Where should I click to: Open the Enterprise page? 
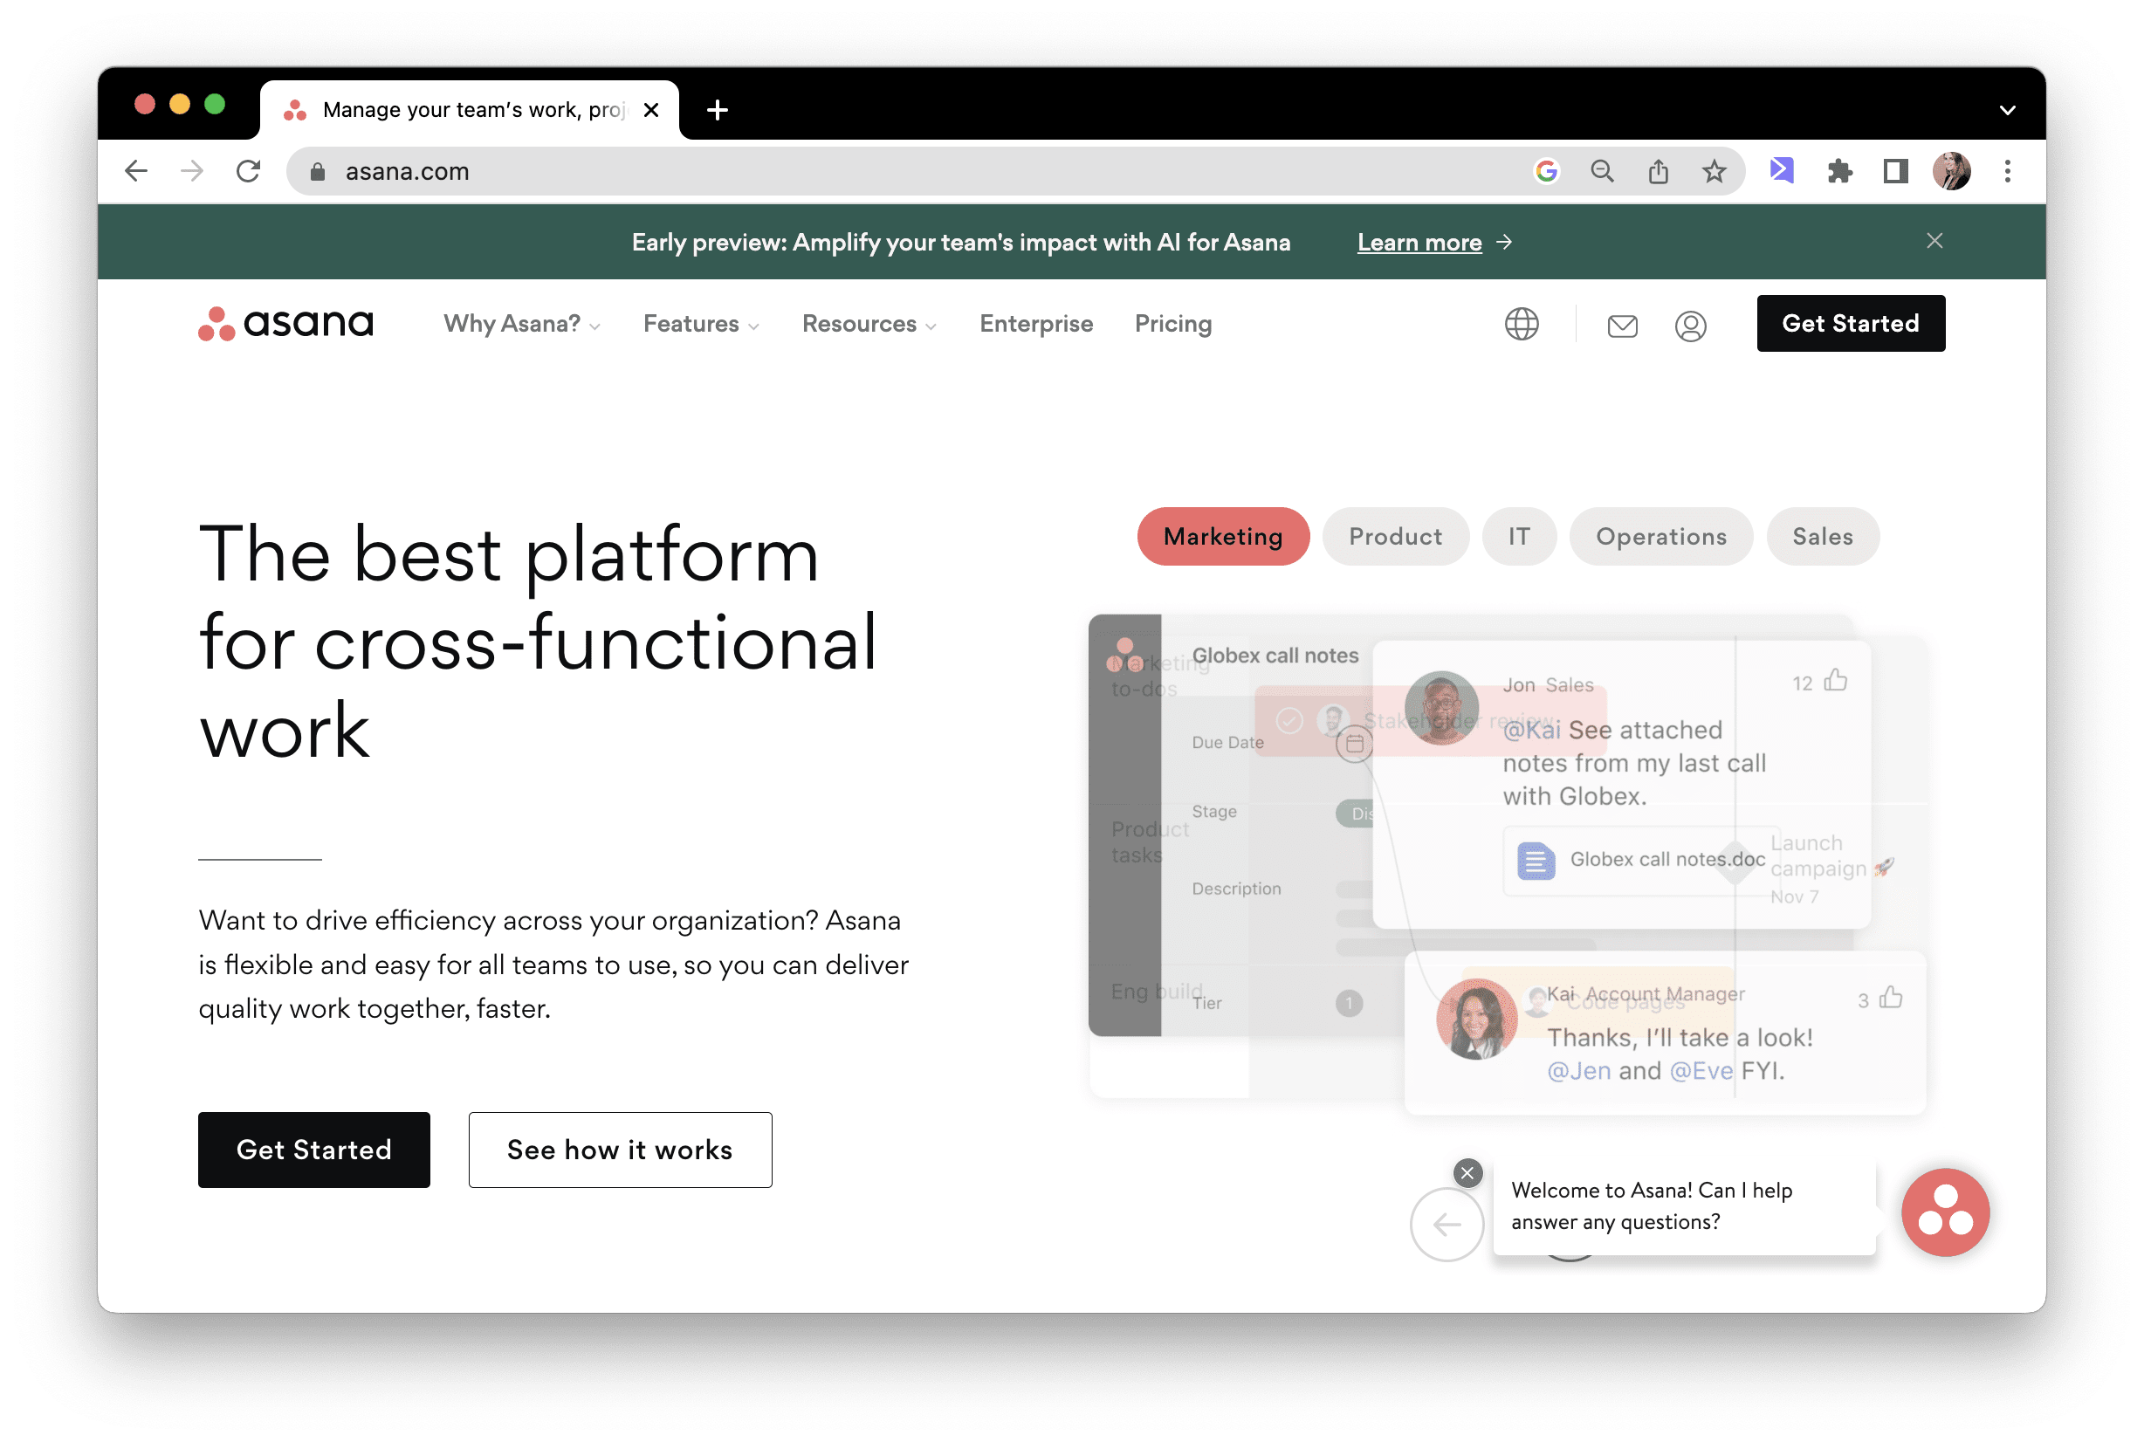(x=1035, y=324)
